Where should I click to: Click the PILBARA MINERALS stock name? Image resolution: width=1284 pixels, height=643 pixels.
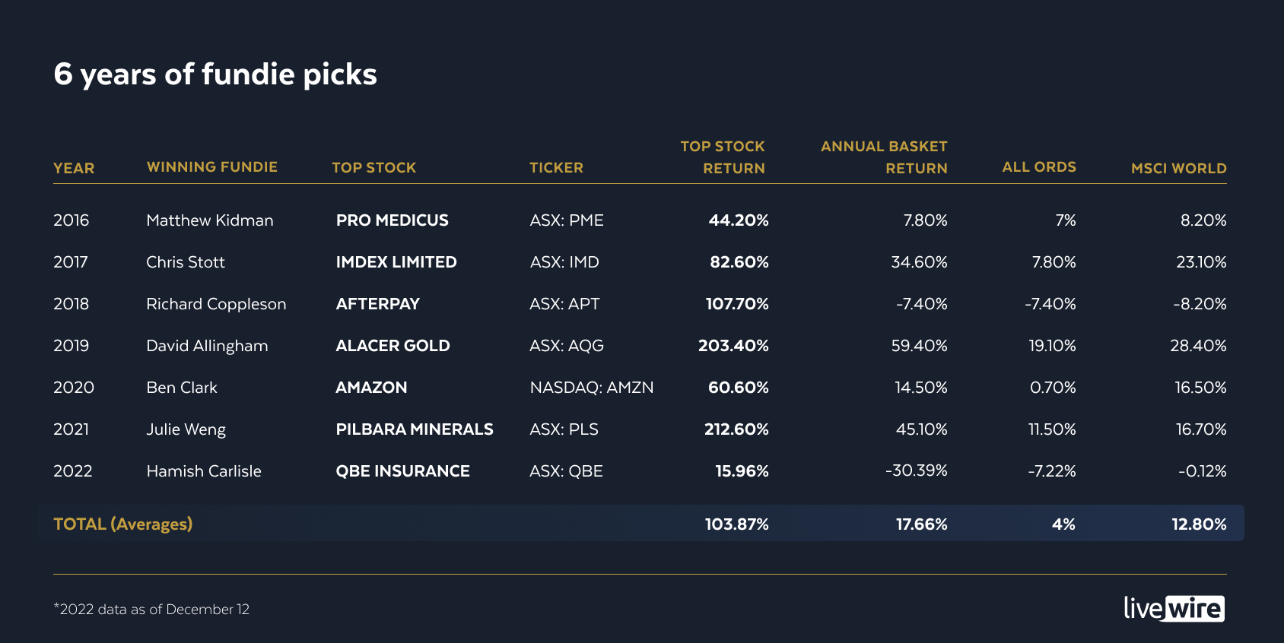point(415,429)
